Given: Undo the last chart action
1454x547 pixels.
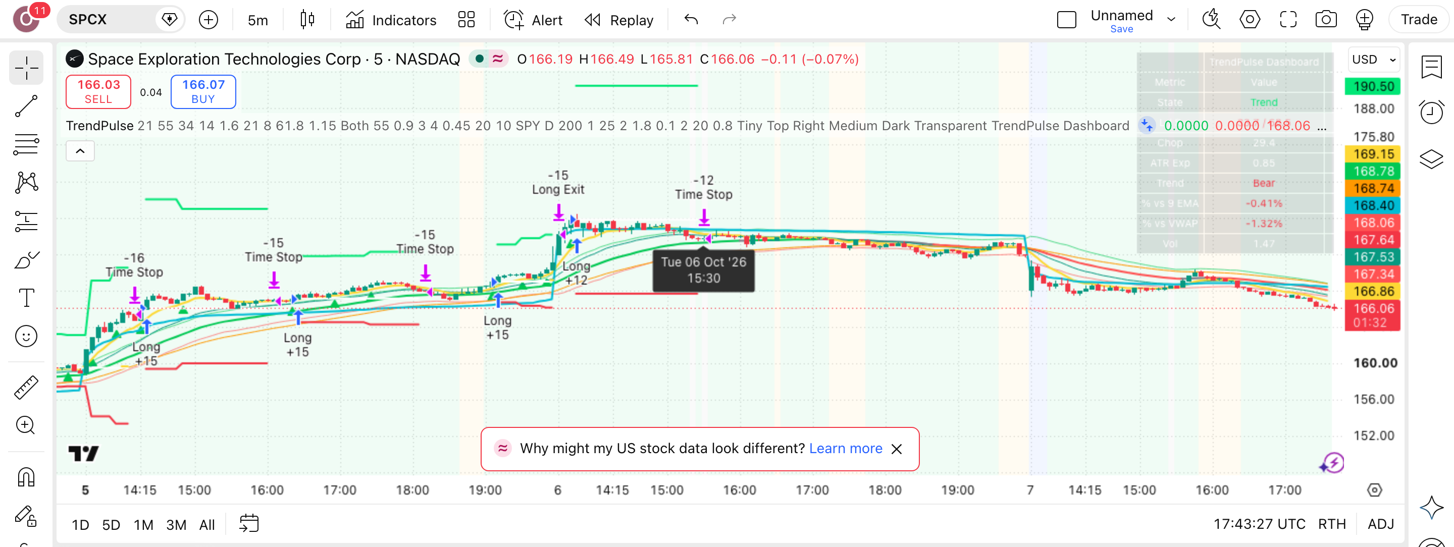Looking at the screenshot, I should [x=691, y=20].
